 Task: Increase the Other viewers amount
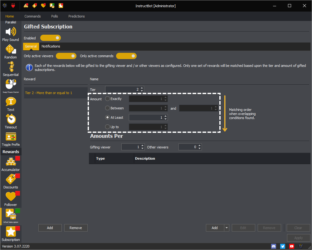pyautogui.click(x=200, y=146)
